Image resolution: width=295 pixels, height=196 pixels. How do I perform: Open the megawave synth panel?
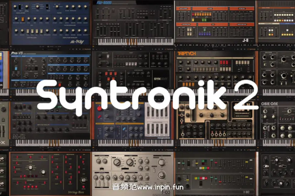tap(133, 120)
